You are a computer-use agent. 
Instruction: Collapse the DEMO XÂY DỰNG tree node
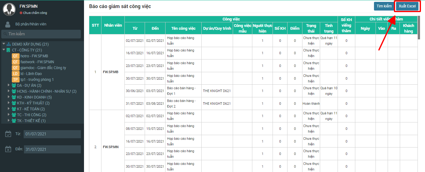click(4, 44)
